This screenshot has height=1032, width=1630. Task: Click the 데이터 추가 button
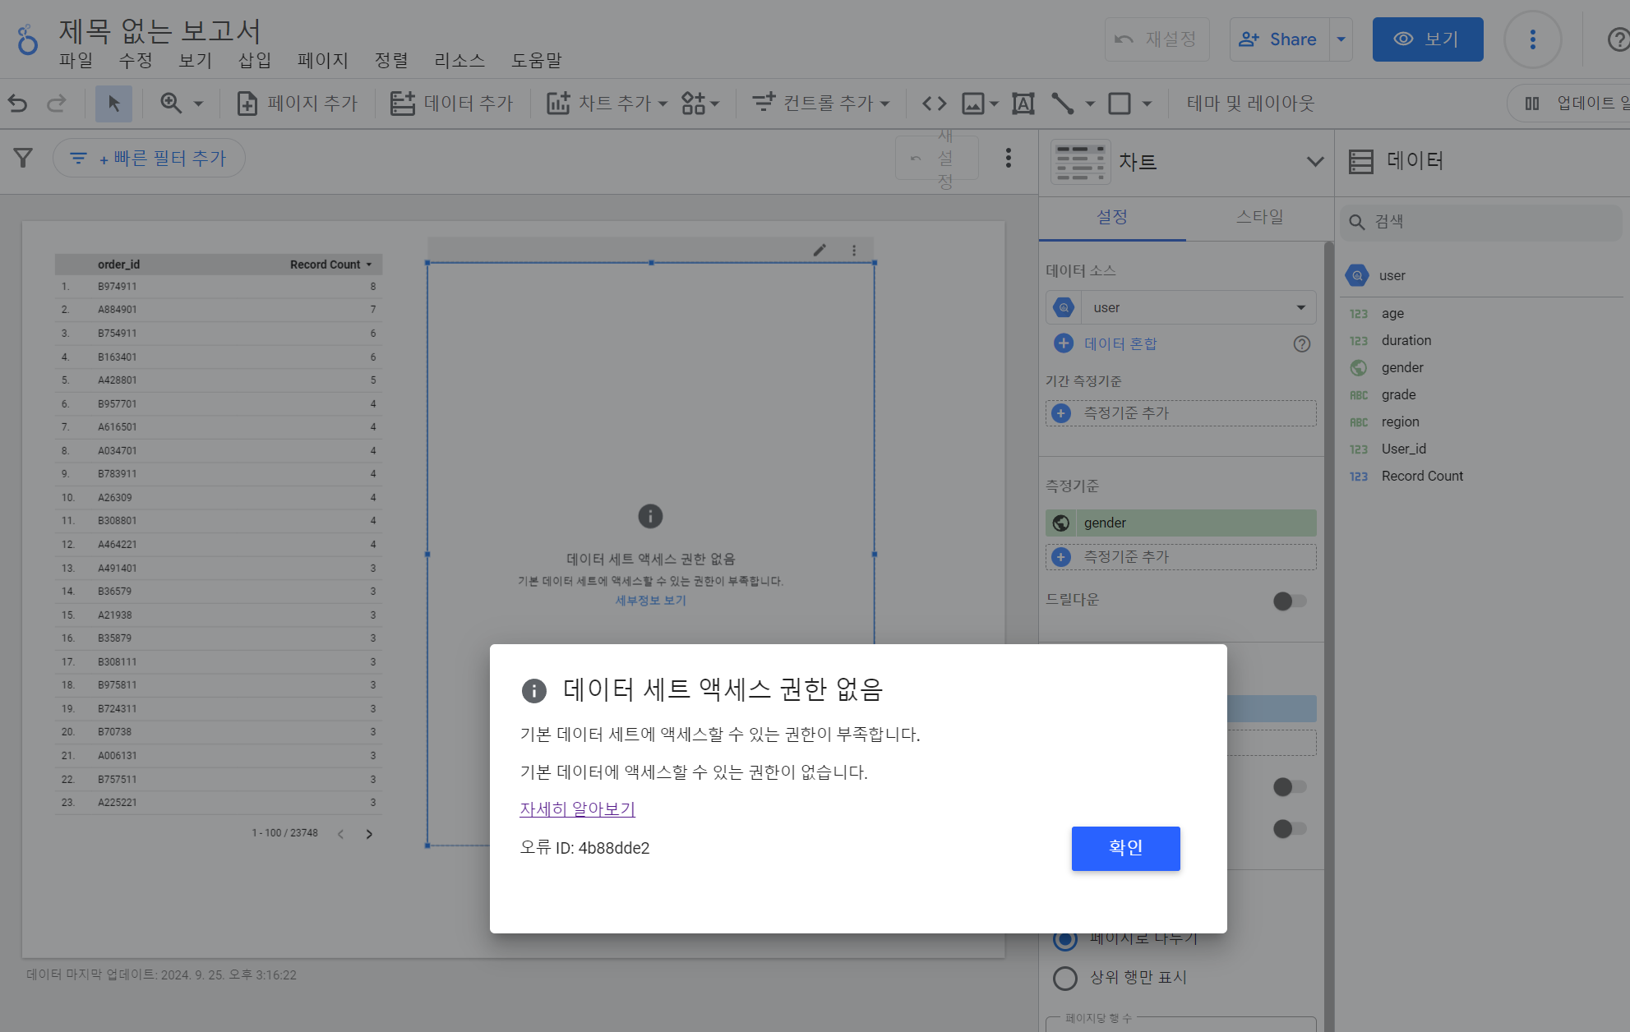click(x=451, y=104)
